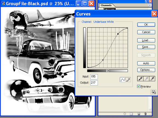Switch to the Channels tab
158x118 pixels.
tap(106, 5)
